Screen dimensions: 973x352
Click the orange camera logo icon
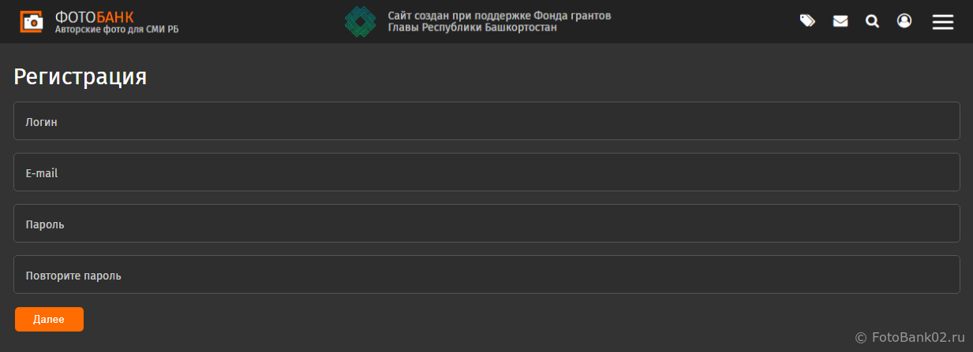click(x=32, y=21)
